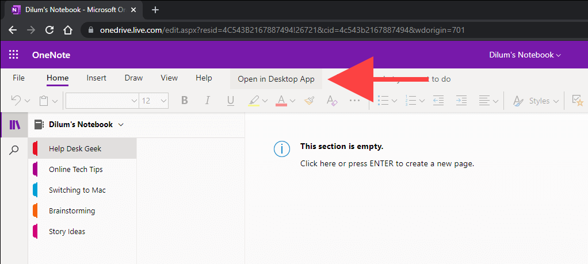The height and width of the screenshot is (264, 588).
Task: Go back in the browser
Action: [13, 30]
